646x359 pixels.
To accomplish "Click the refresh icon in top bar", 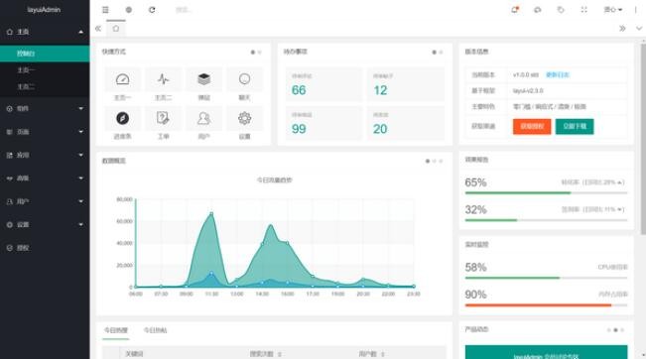I will [x=152, y=10].
